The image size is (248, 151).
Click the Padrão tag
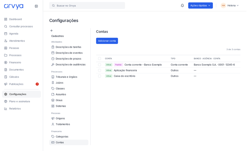(x=118, y=65)
